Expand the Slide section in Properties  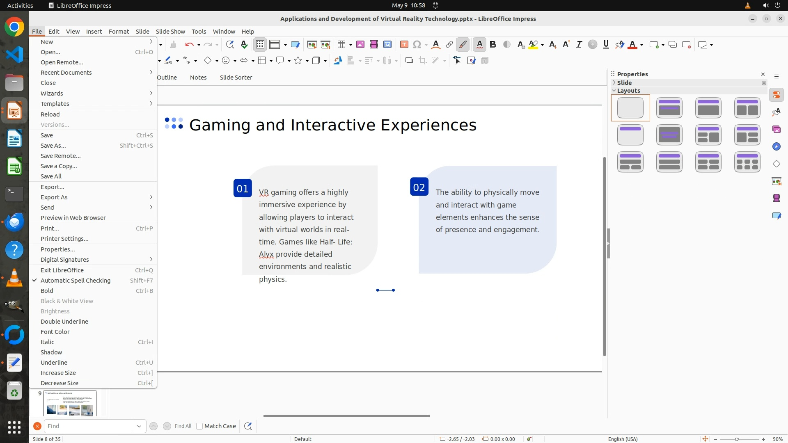tap(624, 82)
